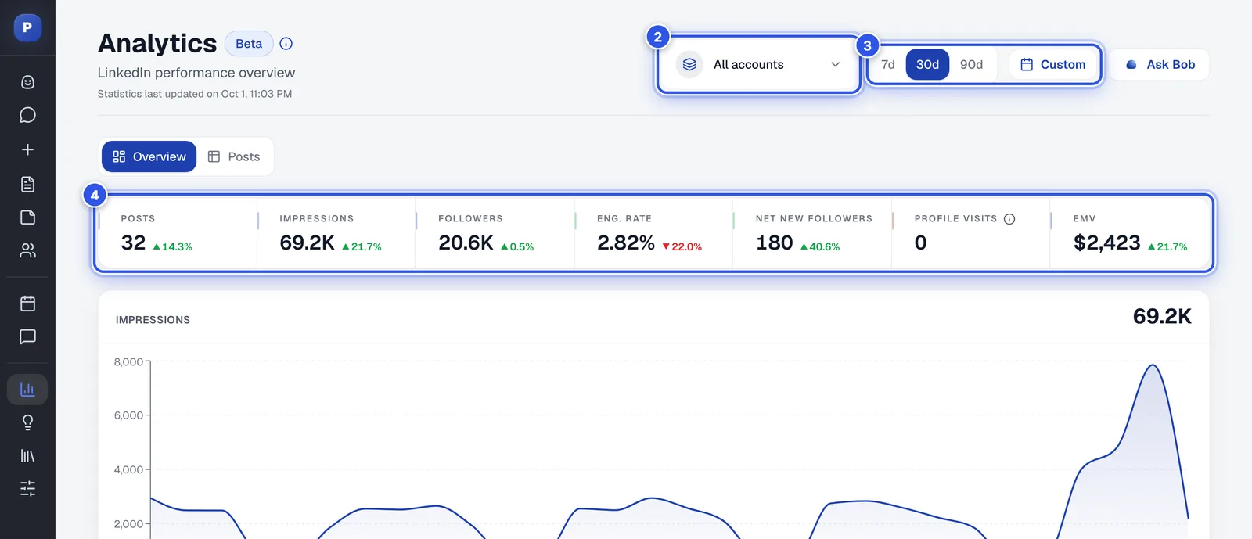Switch to the Posts tab
Image resolution: width=1252 pixels, height=539 pixels.
(x=234, y=156)
